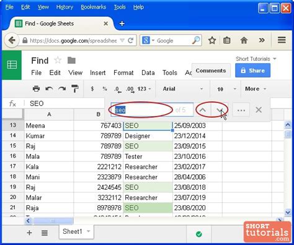The width and height of the screenshot is (294, 245).
Task: Open the browser Bookmarks menu
Action: pos(94,7)
